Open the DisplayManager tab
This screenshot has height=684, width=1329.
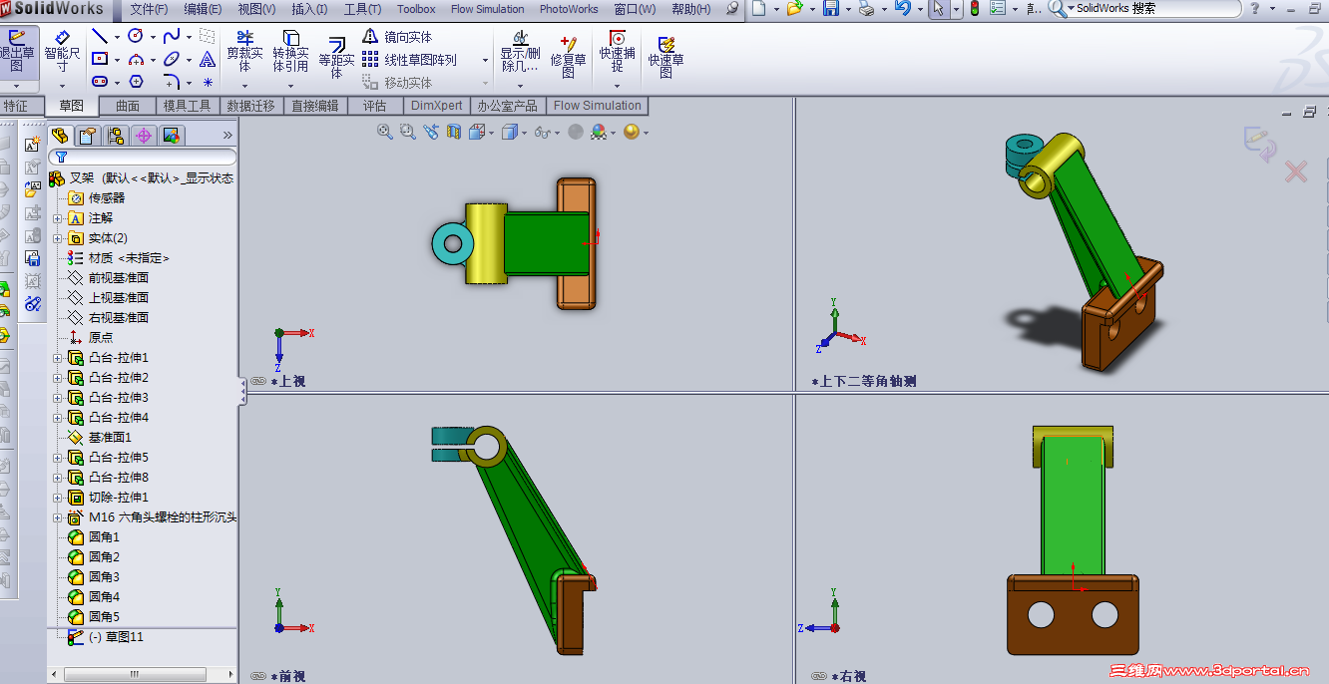tap(171, 136)
